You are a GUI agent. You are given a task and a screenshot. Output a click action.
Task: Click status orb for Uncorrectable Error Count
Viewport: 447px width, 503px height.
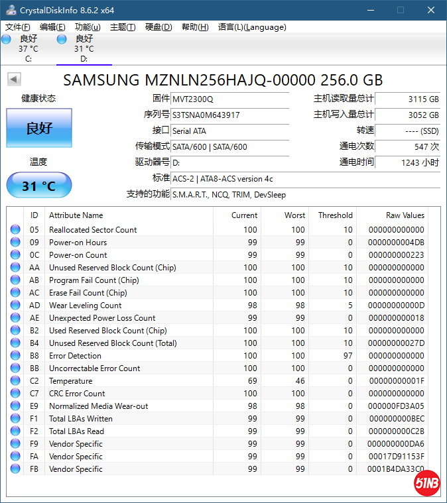15,368
